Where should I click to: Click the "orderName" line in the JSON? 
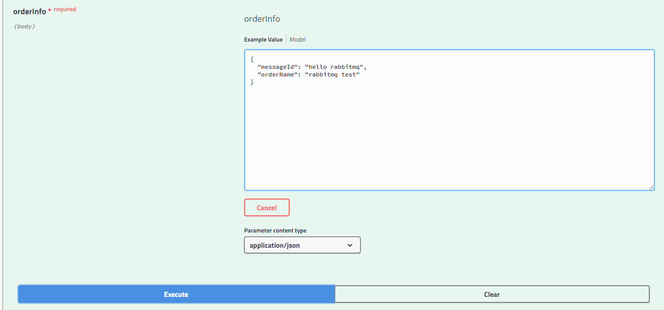(308, 74)
